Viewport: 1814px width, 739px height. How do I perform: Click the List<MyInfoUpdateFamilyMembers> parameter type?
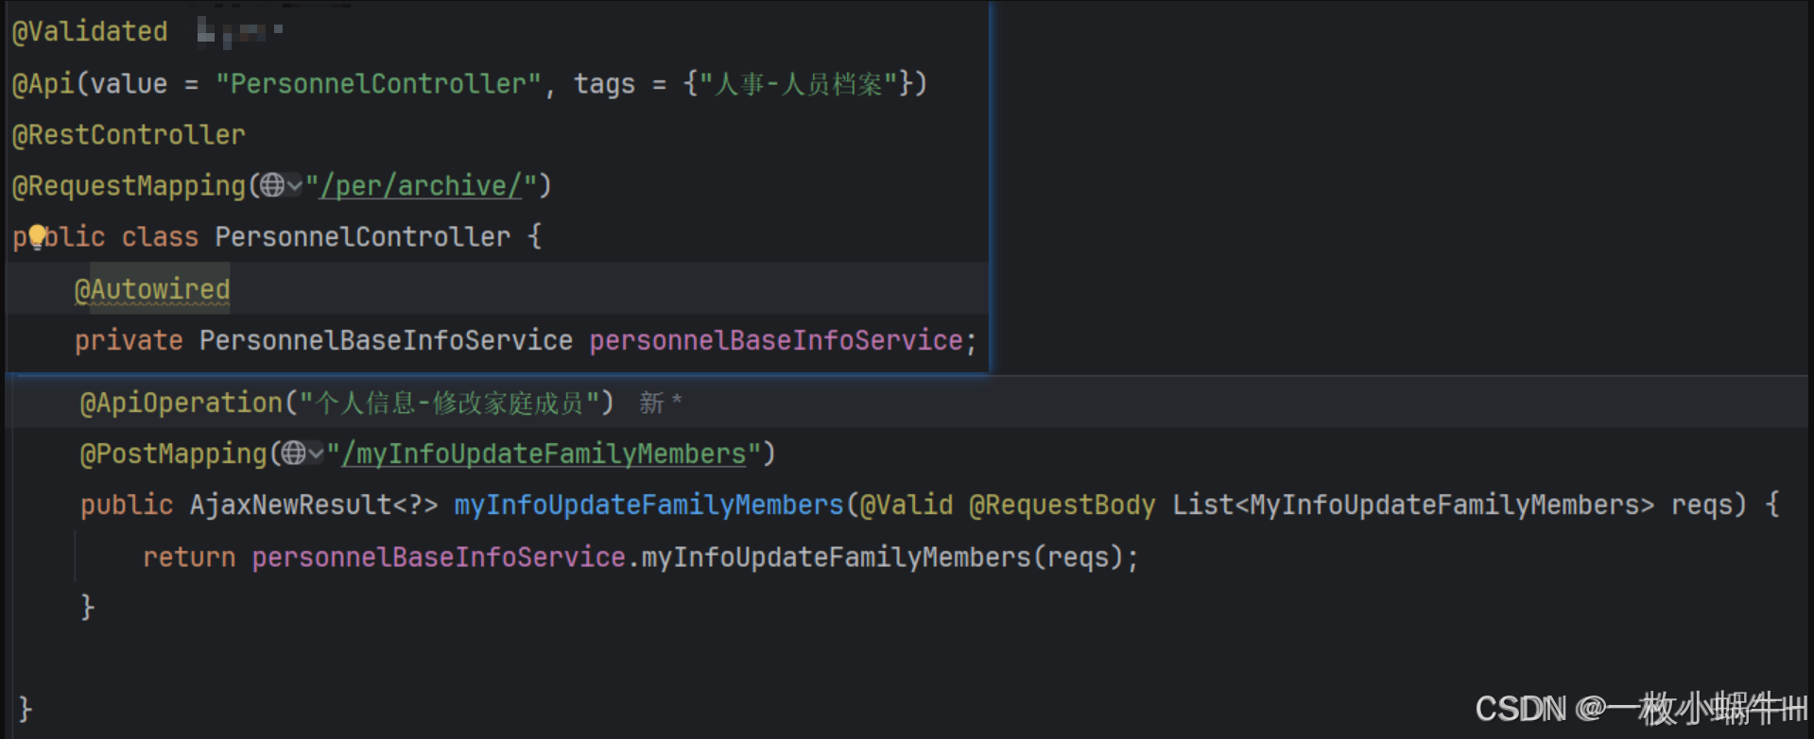[x=1414, y=506]
